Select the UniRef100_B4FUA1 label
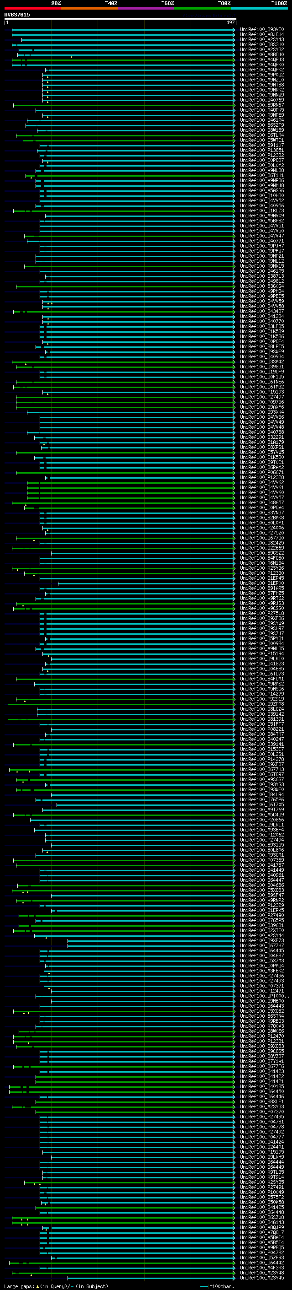The image size is (292, 1290). (262, 679)
